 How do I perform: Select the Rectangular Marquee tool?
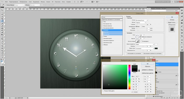pos(2,12)
